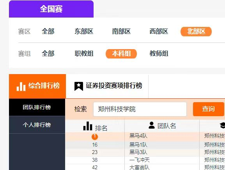
Task: Focus the 检索 search input field
Action: click(x=140, y=109)
